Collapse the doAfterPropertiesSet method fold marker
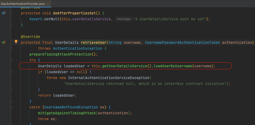 [x=11, y=13]
